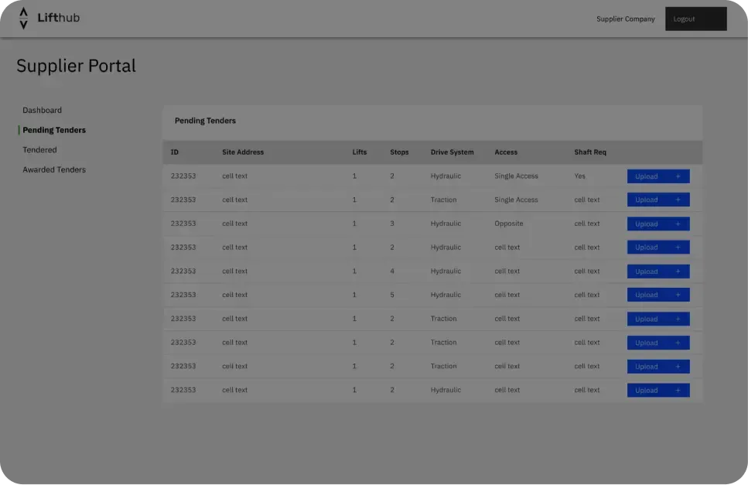Select the Stops column header
Image resolution: width=748 pixels, height=485 pixels.
[399, 152]
